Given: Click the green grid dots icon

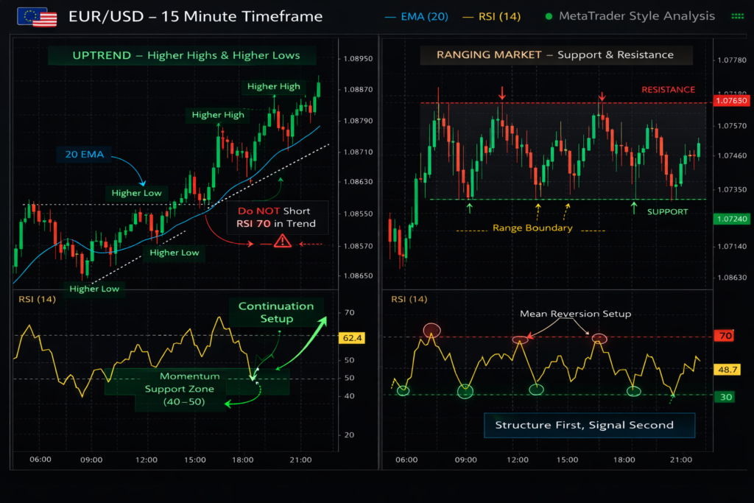Looking at the screenshot, I should tap(737, 16).
